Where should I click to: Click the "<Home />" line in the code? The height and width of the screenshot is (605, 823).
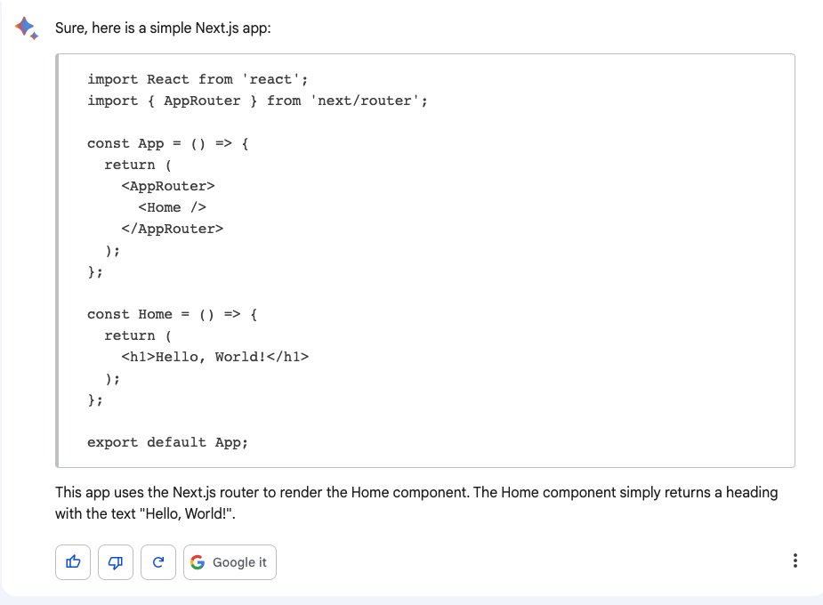172,208
